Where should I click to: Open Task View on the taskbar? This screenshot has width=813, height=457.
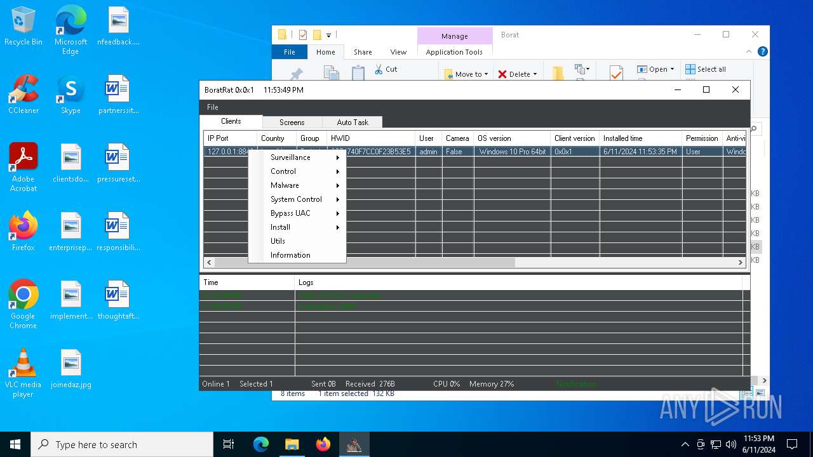(229, 444)
